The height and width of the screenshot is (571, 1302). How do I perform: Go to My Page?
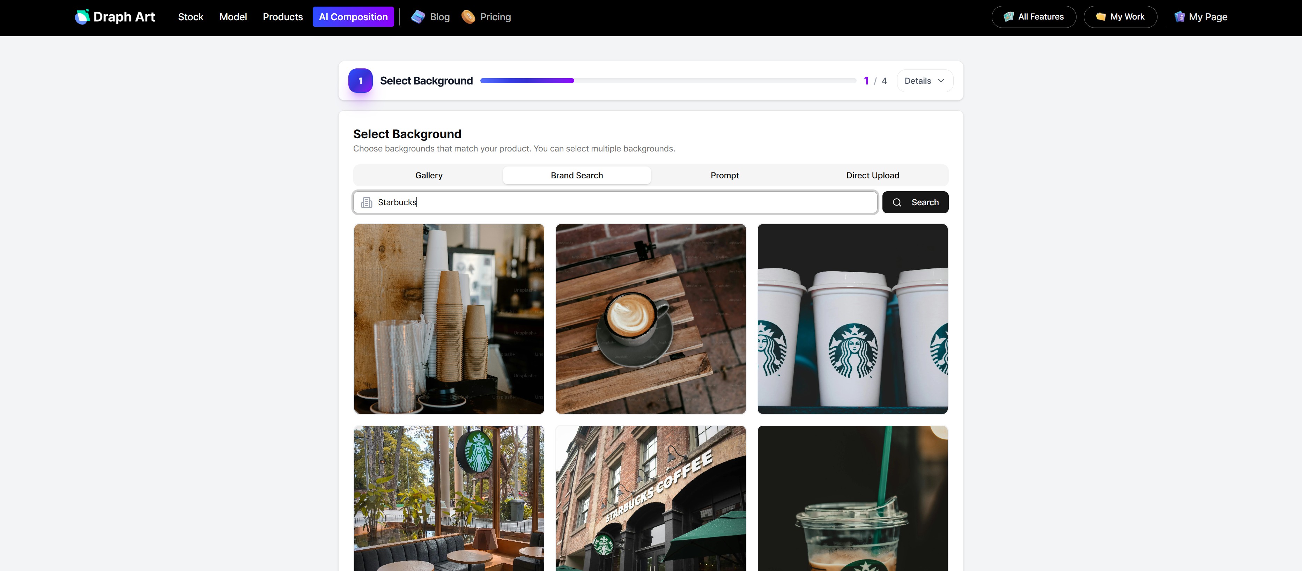click(x=1201, y=17)
